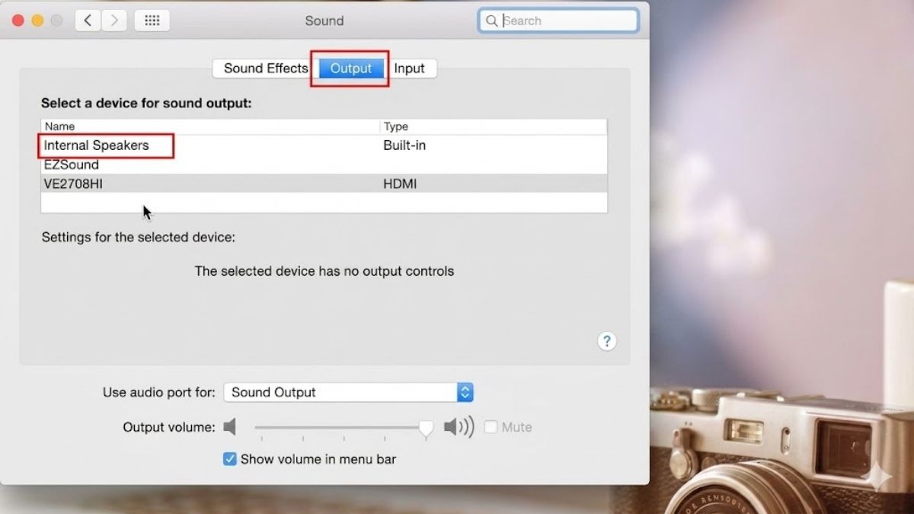914x514 pixels.
Task: Click the loud volume speaker icon
Action: 459,427
